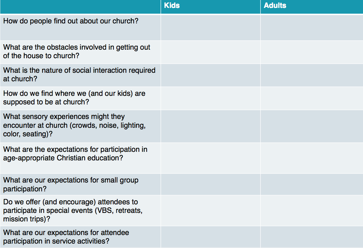This screenshot has width=363, height=248.
Task: Click the Kids column header
Action: pyautogui.click(x=172, y=6)
